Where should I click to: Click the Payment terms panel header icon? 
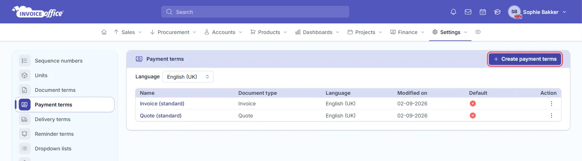[139, 59]
